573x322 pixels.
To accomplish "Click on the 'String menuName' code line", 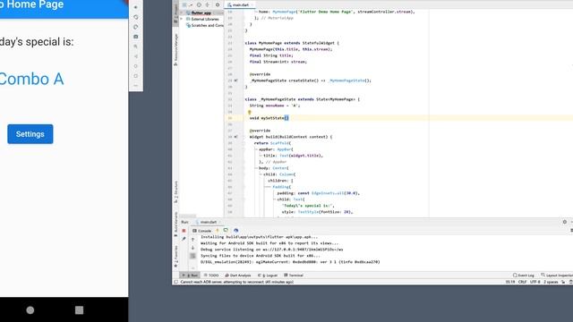I will click(x=275, y=106).
